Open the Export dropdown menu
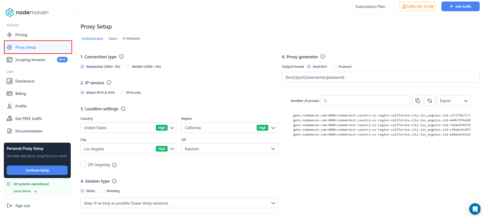Viewport: 482px width, 216px height. 453,101
